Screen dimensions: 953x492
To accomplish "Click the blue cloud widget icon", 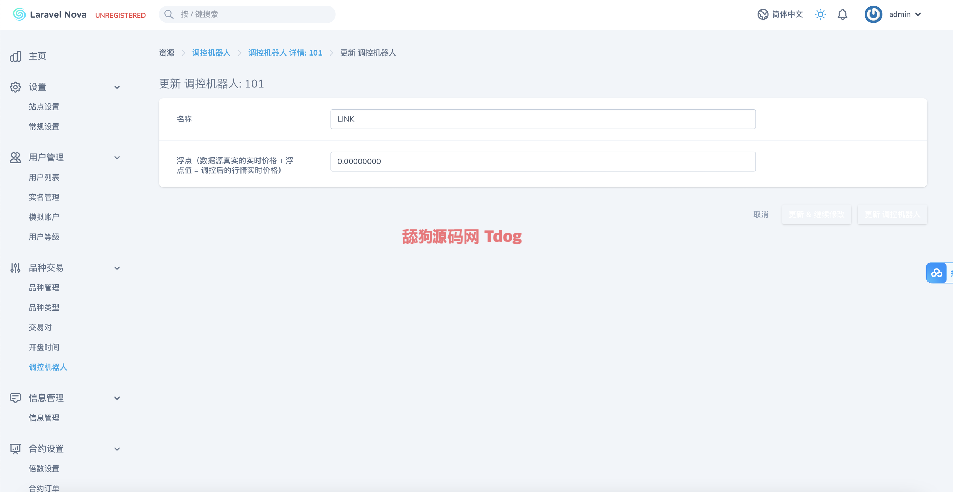I will click(936, 273).
